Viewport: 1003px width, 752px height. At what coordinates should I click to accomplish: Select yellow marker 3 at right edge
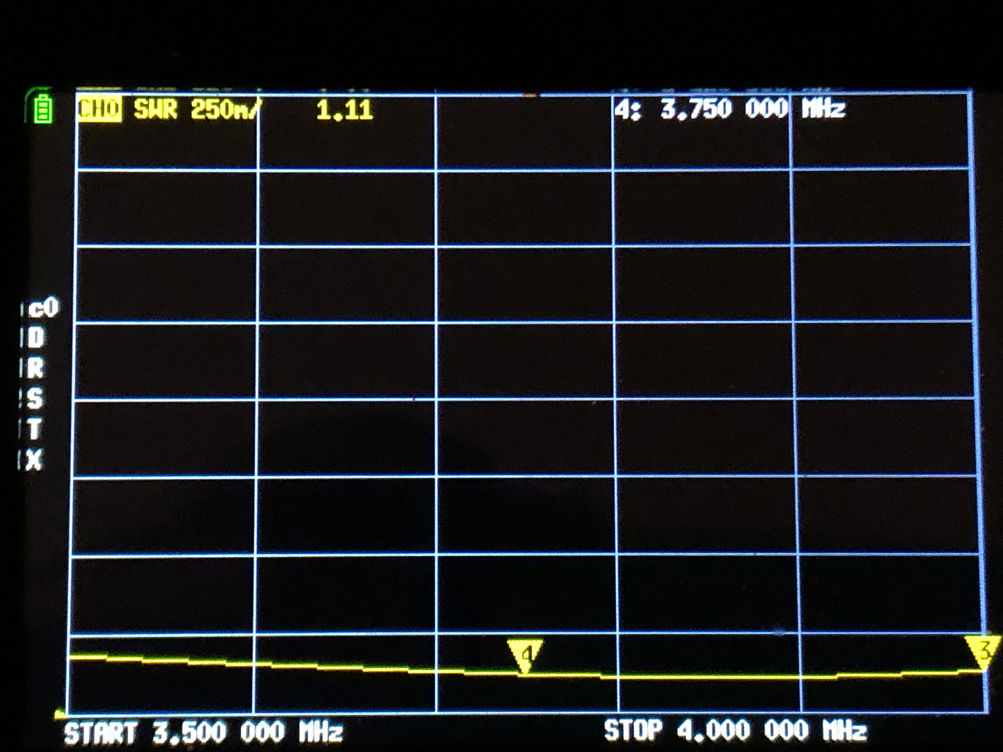click(983, 652)
